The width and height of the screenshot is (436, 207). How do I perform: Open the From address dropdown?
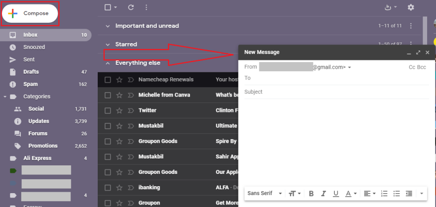coord(350,67)
